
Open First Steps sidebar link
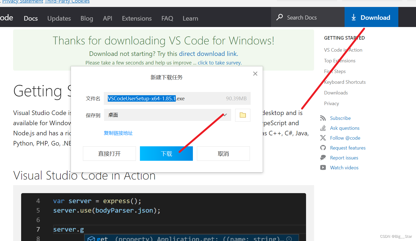(x=335, y=71)
